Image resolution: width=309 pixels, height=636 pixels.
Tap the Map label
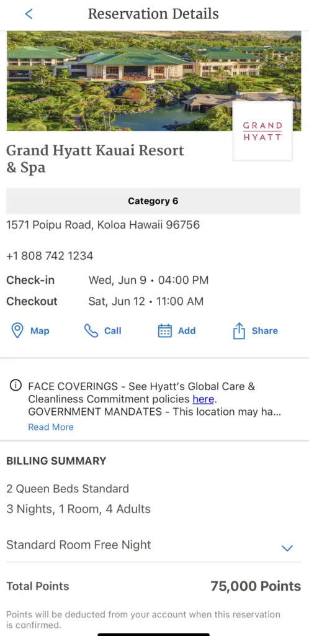pyautogui.click(x=40, y=330)
